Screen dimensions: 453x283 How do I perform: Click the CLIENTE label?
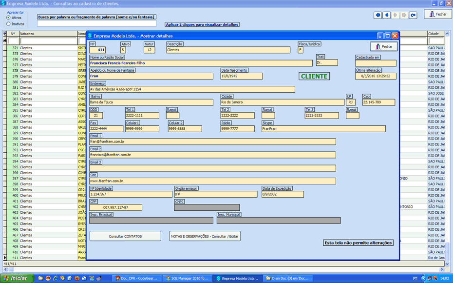pyautogui.click(x=314, y=77)
